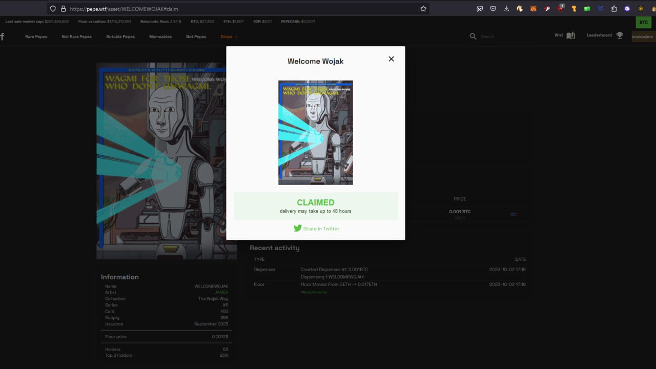The height and width of the screenshot is (369, 656).
Task: Open the purple round extension icon
Action: (x=627, y=9)
